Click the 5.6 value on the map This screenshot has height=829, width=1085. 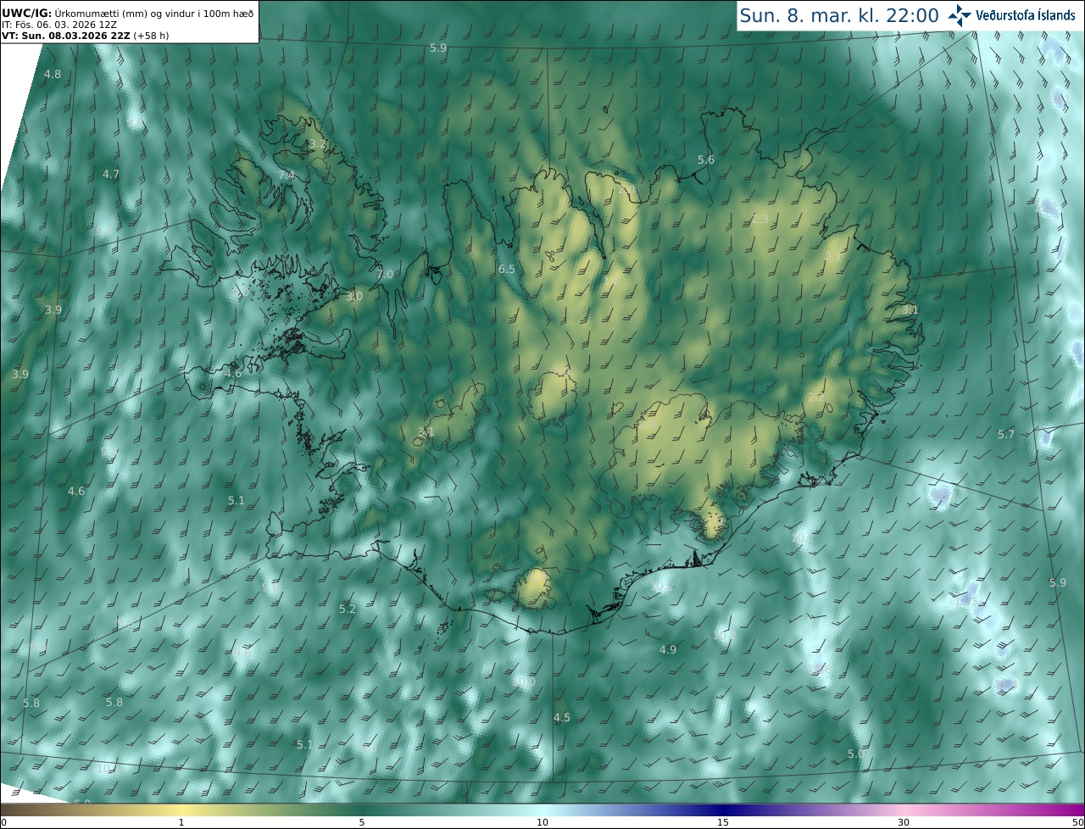click(x=706, y=160)
